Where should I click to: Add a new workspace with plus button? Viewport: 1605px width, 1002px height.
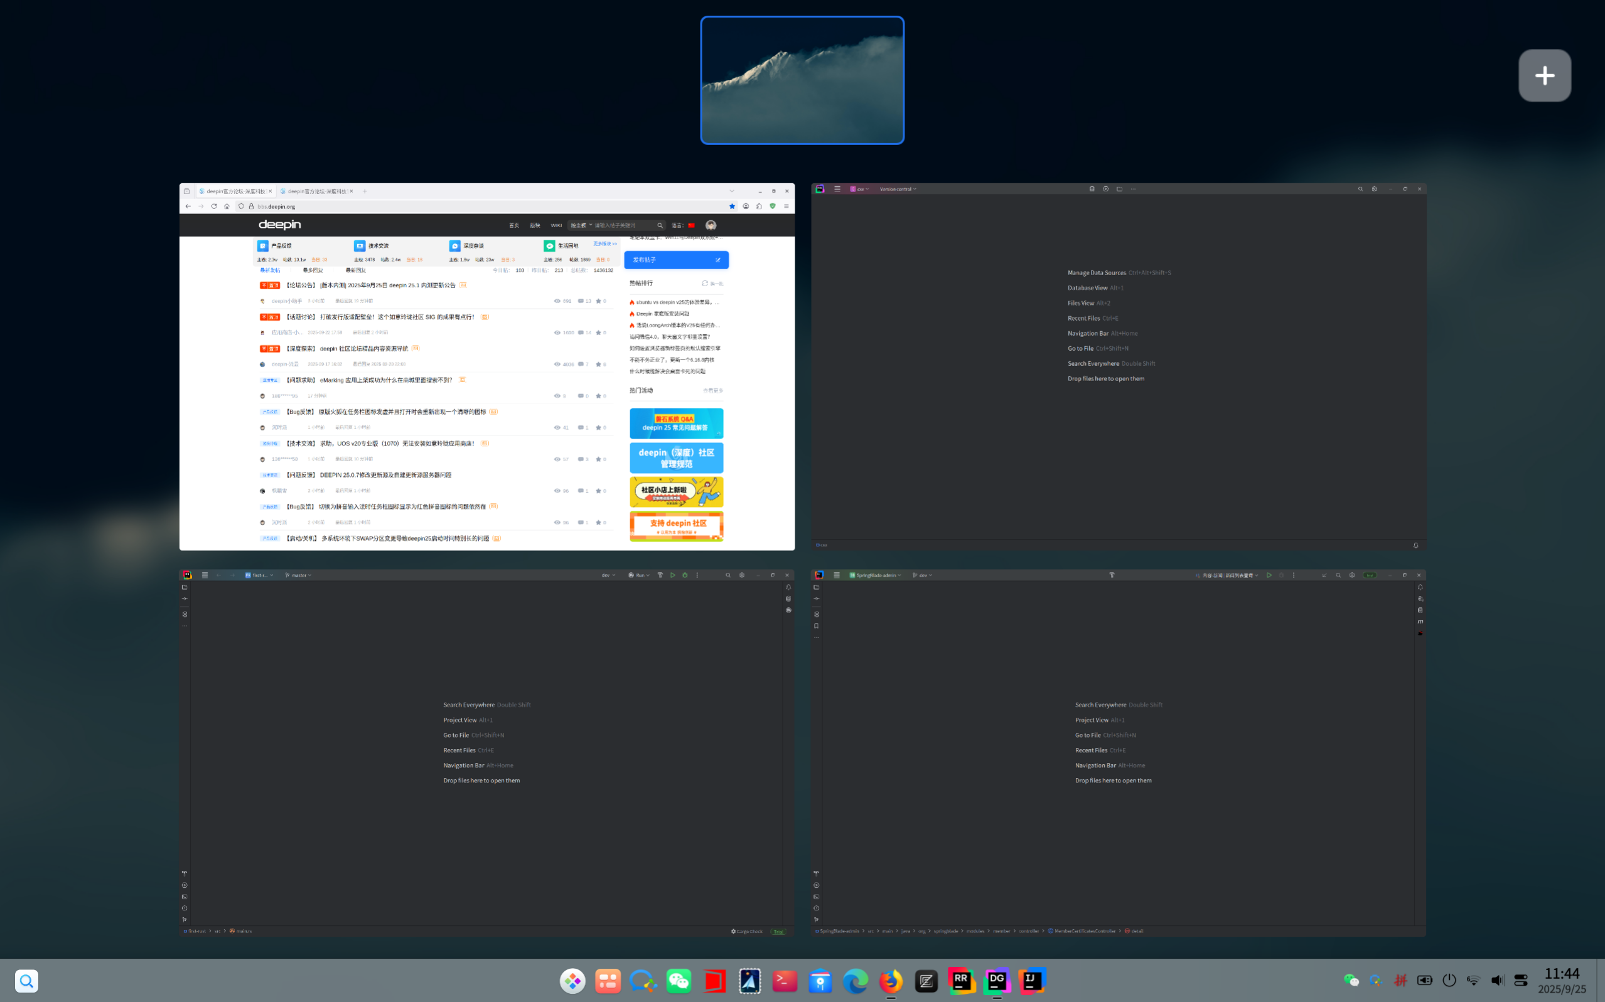pyautogui.click(x=1545, y=75)
